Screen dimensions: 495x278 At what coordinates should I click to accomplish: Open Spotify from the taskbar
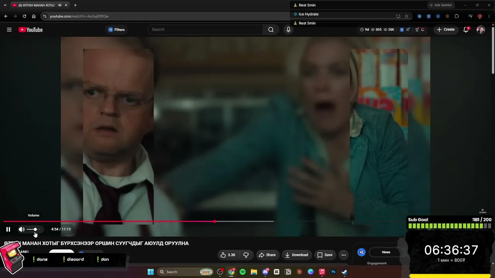tap(242, 272)
